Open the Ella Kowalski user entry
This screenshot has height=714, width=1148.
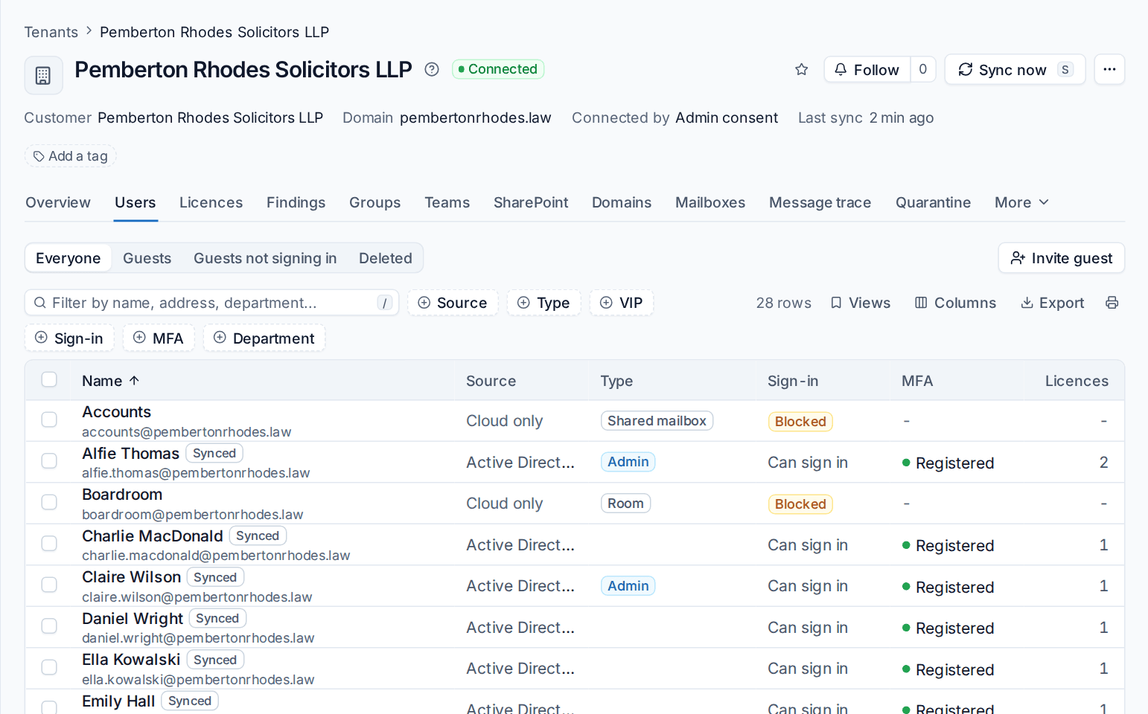pyautogui.click(x=131, y=660)
